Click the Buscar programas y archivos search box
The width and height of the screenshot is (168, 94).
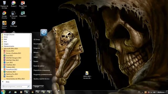click(x=16, y=86)
